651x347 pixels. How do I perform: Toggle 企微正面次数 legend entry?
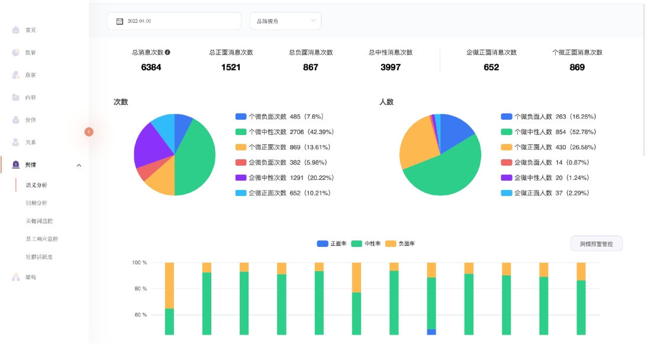coord(283,193)
